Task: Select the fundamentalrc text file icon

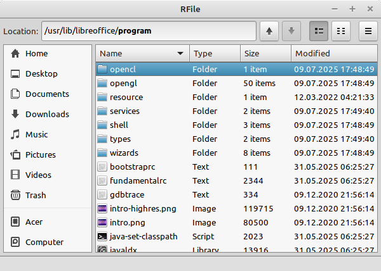Action: (x=102, y=180)
